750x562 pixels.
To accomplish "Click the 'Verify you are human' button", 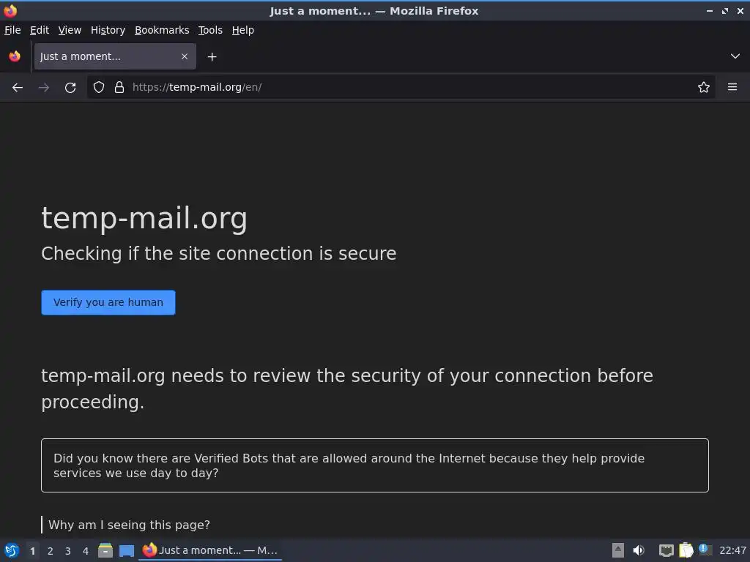I will [108, 302].
